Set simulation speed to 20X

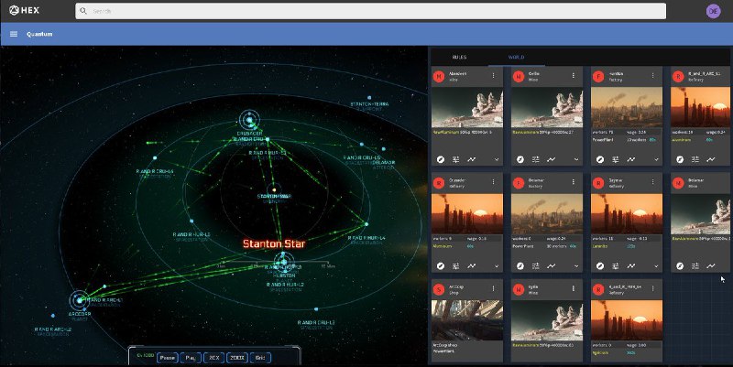pyautogui.click(x=214, y=357)
